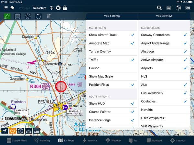This screenshot has height=145, width=194.
Task: Disable Show Aircraft Track option
Action: tap(112, 35)
